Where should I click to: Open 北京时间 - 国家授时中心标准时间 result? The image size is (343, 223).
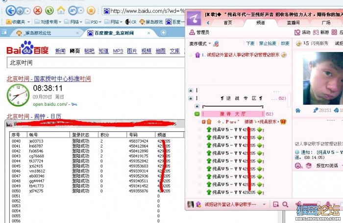tap(49, 78)
